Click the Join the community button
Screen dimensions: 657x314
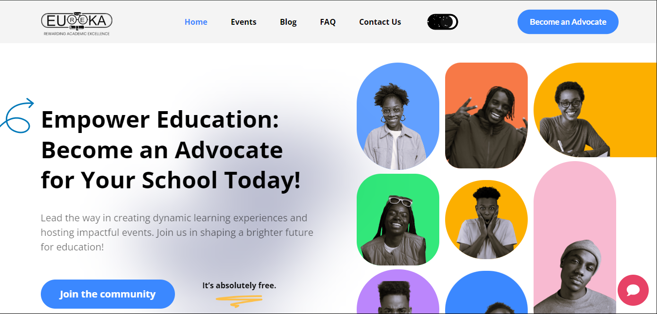(x=108, y=294)
